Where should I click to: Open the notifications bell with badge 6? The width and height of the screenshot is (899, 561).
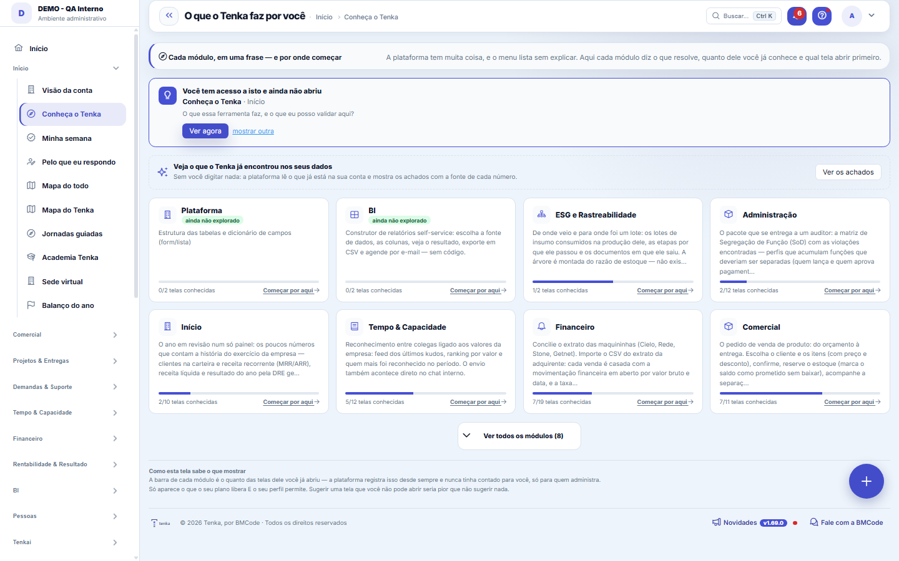(x=797, y=16)
